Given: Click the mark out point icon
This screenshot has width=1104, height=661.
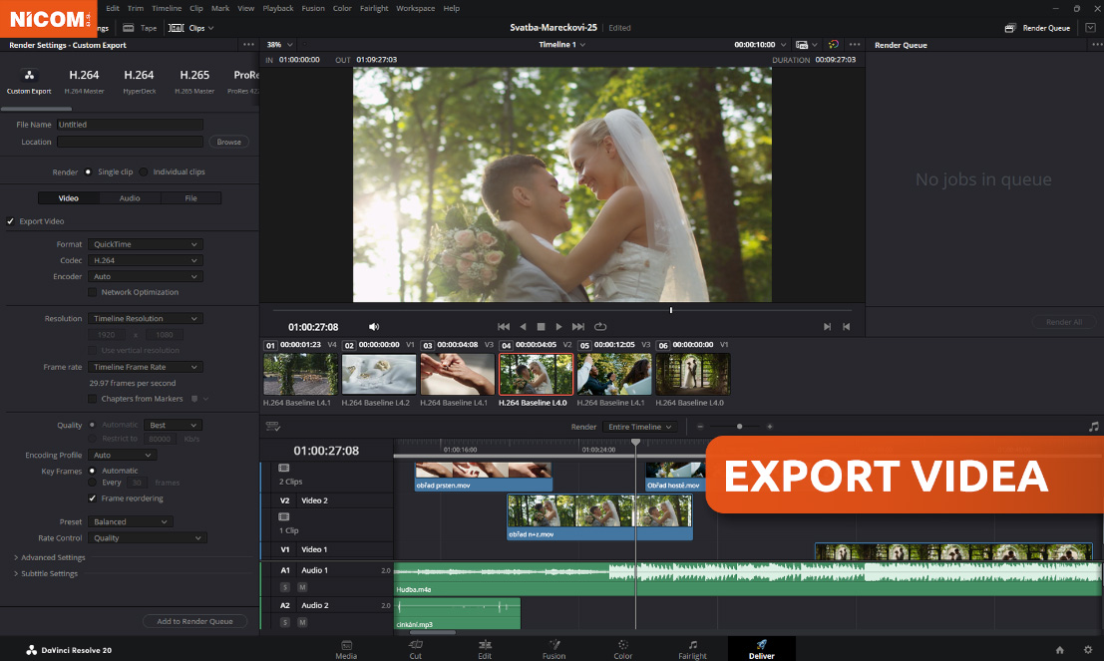Looking at the screenshot, I should click(x=847, y=327).
